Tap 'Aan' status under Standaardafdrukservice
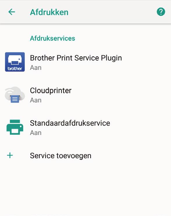 coord(36,133)
